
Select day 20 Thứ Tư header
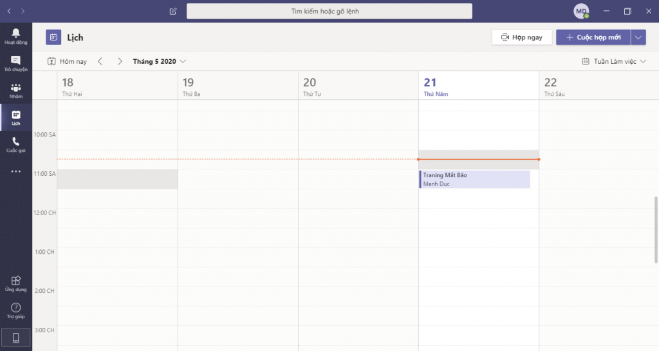358,86
